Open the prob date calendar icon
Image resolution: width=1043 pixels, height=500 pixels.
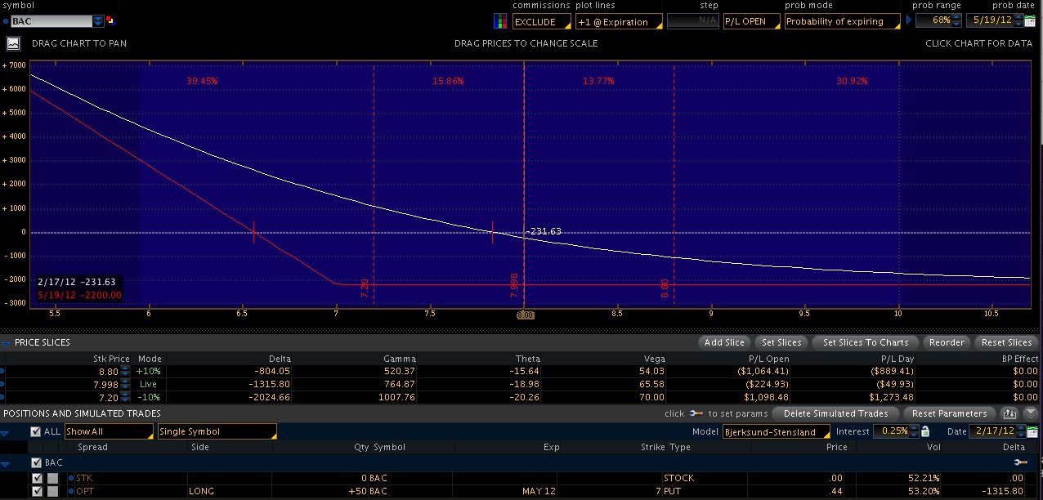point(1030,20)
